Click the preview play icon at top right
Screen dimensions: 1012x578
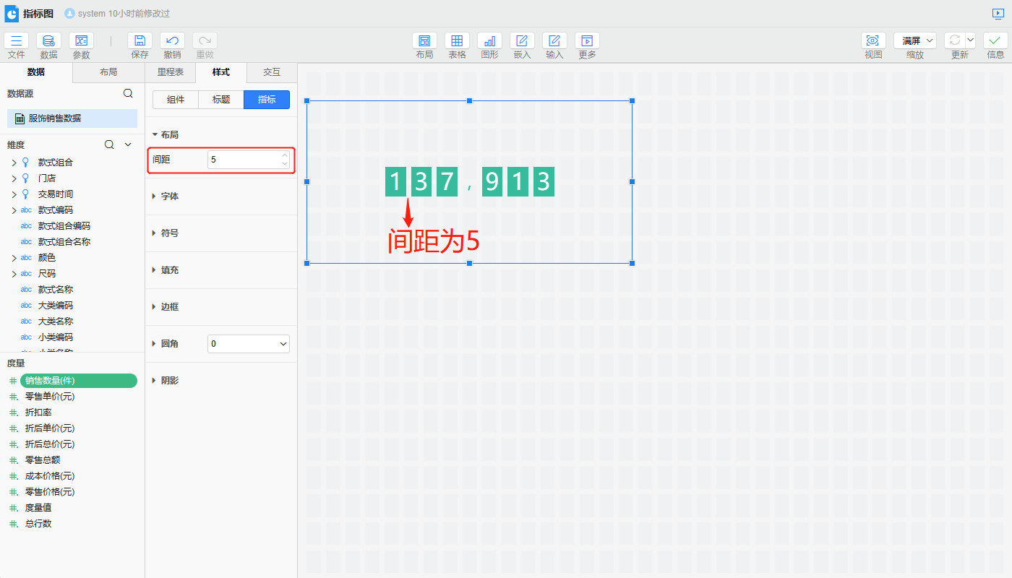998,13
